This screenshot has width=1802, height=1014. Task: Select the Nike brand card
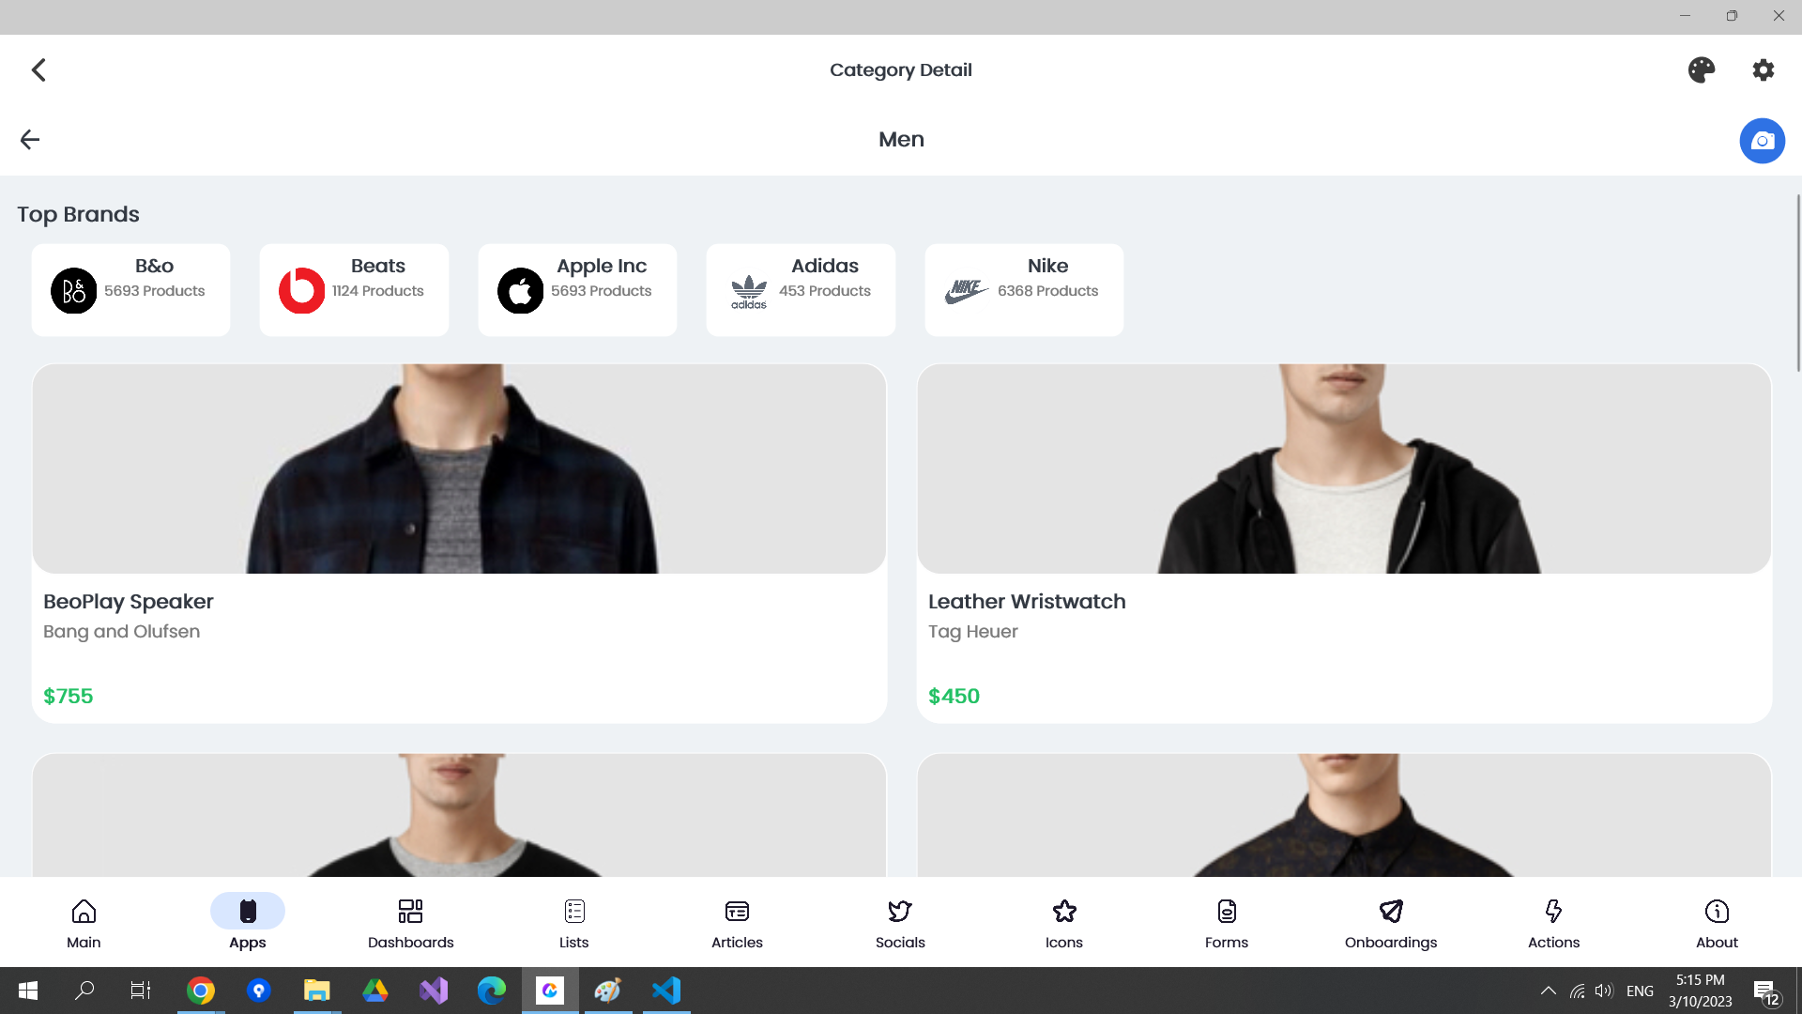(x=1023, y=290)
